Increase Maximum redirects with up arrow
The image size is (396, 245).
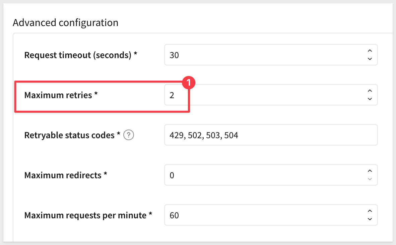tap(370, 171)
